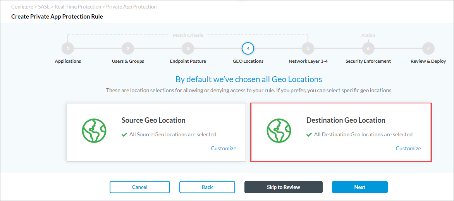Screen dimensions: 454x201
Task: Click the Source Geo Location globe icon
Action: pyautogui.click(x=94, y=131)
